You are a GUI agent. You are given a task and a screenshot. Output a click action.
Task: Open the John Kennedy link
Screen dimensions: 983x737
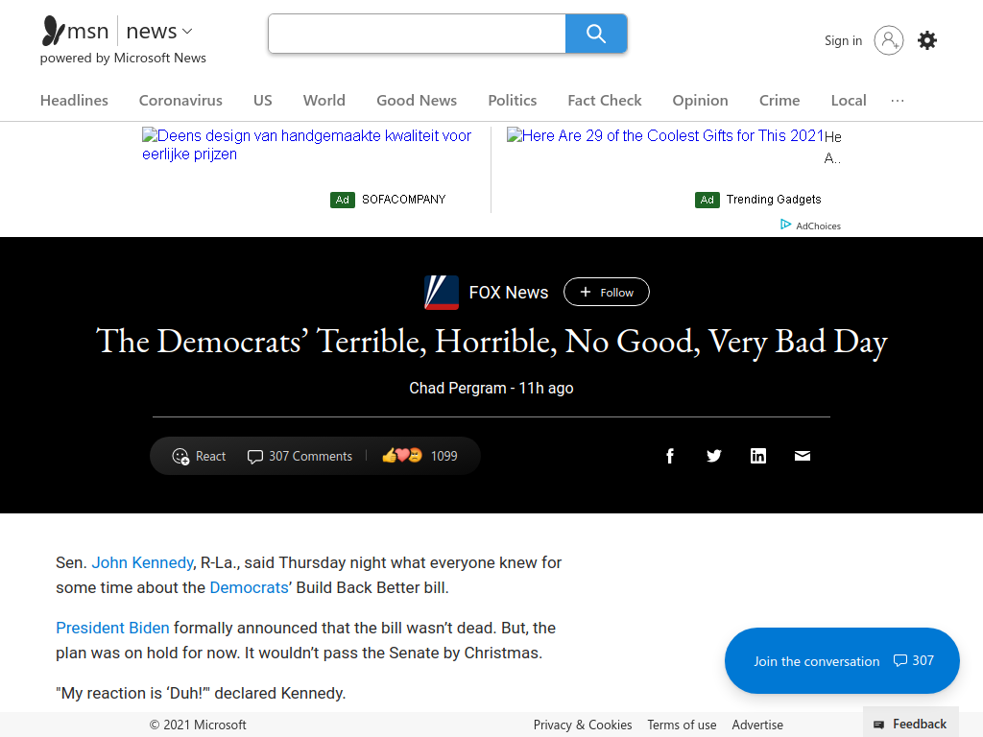142,562
